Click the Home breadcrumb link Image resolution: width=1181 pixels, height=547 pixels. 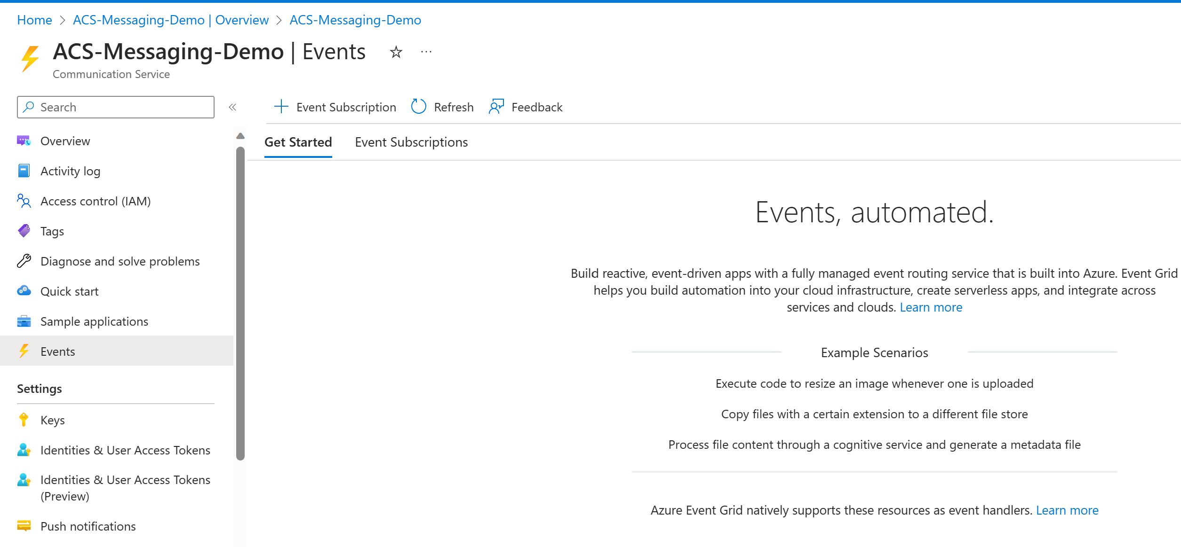pyautogui.click(x=34, y=20)
